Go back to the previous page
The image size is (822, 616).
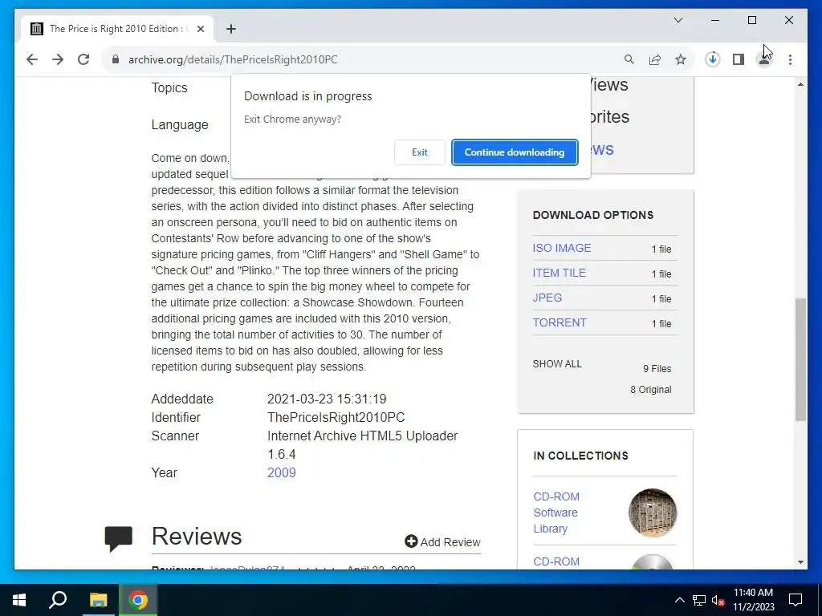click(x=32, y=59)
